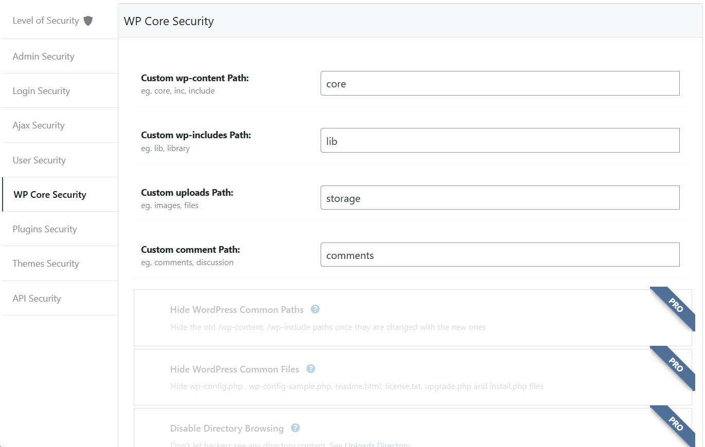Click the 'Custom comment Path:' label
This screenshot has width=705, height=447.
pos(191,250)
